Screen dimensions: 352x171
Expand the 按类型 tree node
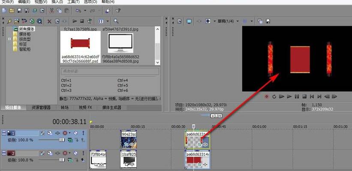[9, 39]
